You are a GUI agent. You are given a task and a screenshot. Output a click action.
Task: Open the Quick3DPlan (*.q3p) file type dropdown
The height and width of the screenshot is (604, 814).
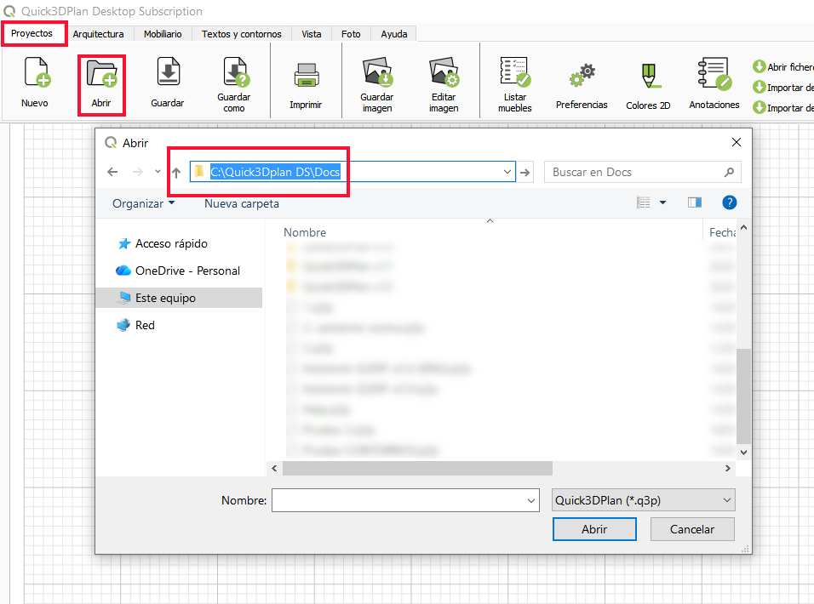tap(643, 500)
